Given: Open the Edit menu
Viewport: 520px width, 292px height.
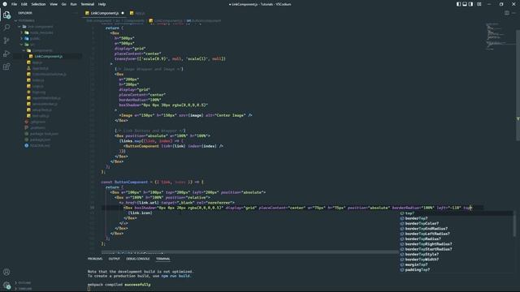Looking at the screenshot, I should pos(24,4).
